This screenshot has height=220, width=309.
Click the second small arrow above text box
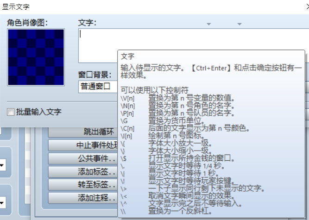point(240,24)
